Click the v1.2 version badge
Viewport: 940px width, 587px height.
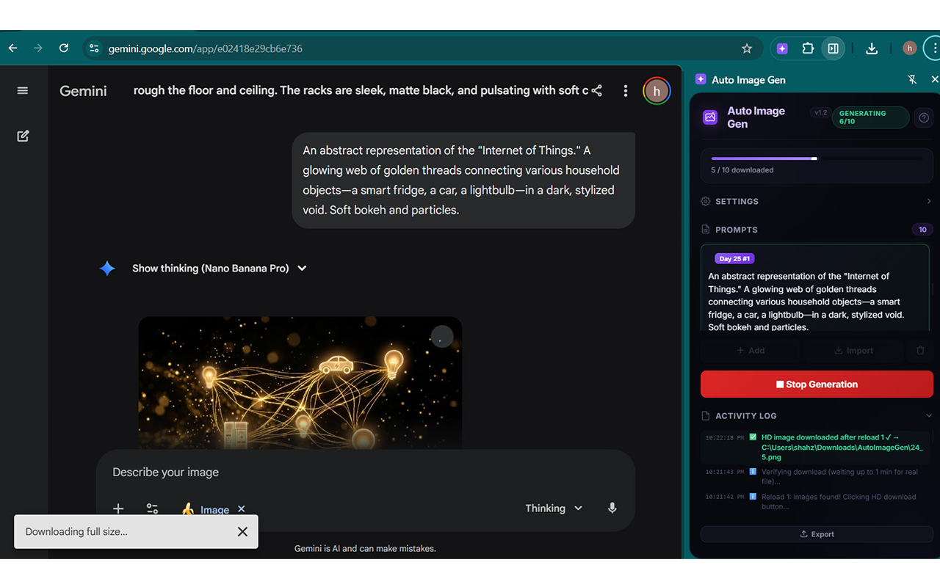(820, 113)
